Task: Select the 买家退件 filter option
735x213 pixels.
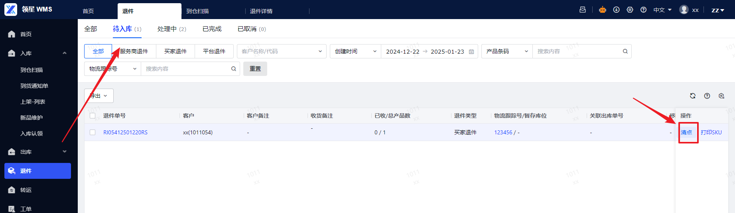Action: click(175, 51)
